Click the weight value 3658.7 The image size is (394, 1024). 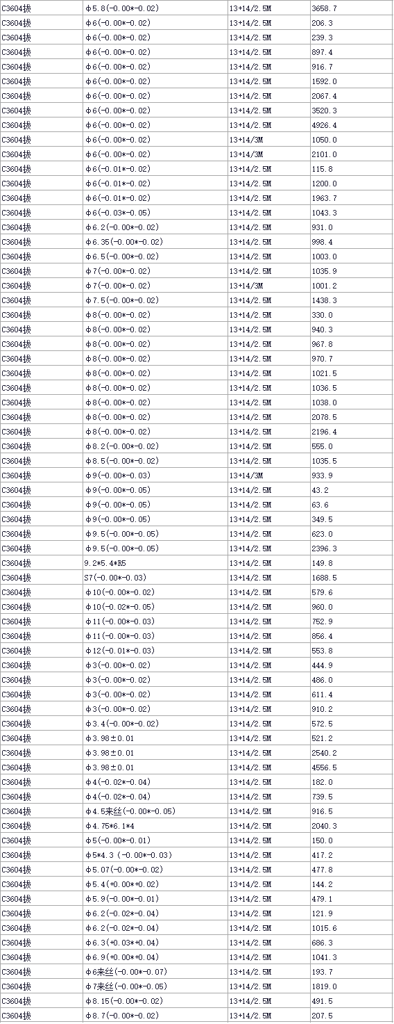tap(351, 8)
